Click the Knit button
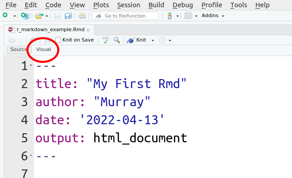This screenshot has height=178, width=292. coord(136,40)
